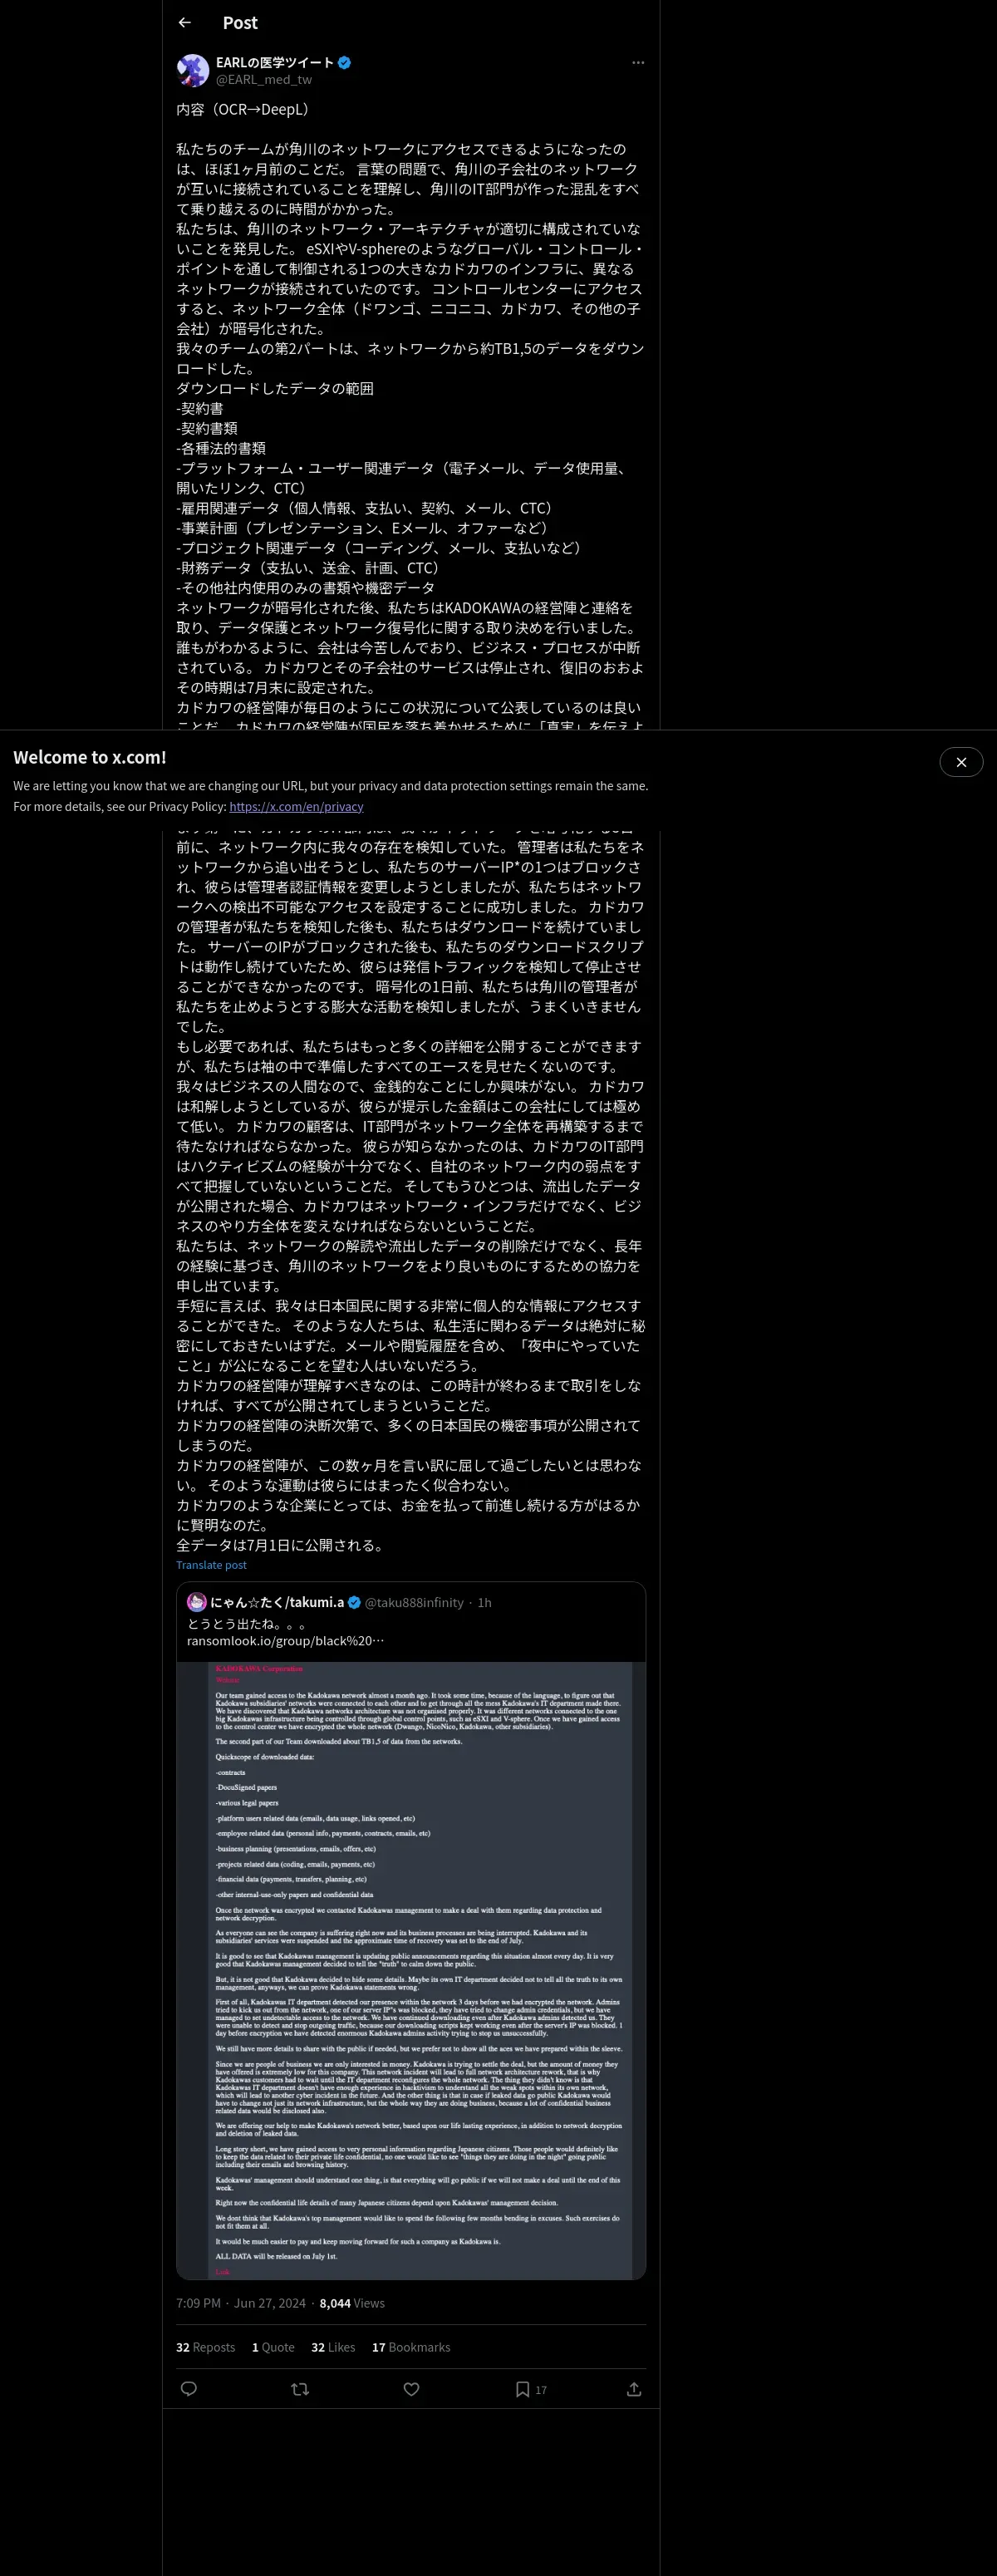
Task: Click the share upload icon
Action: click(634, 2389)
